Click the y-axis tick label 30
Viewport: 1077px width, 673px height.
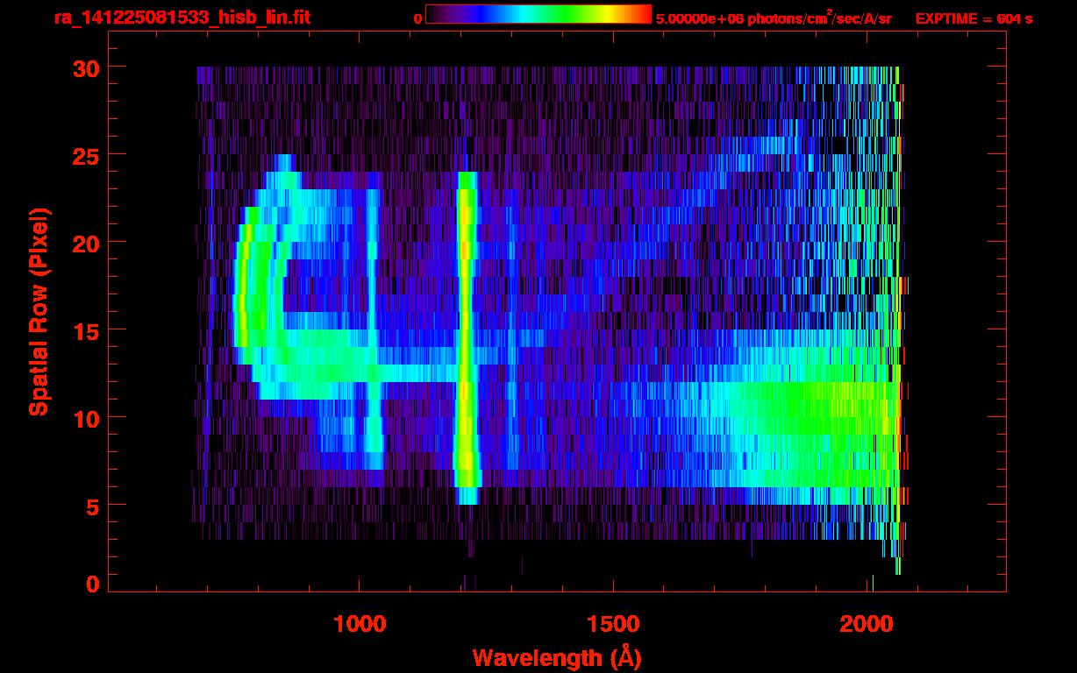click(85, 67)
